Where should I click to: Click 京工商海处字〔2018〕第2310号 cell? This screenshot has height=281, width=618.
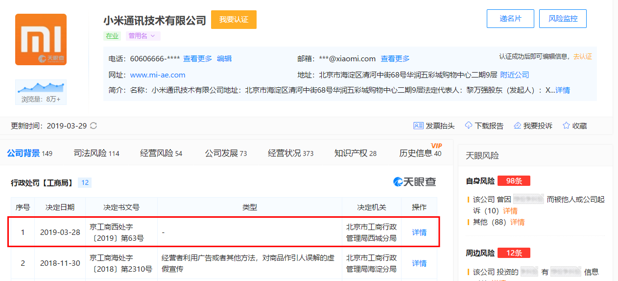click(x=120, y=263)
